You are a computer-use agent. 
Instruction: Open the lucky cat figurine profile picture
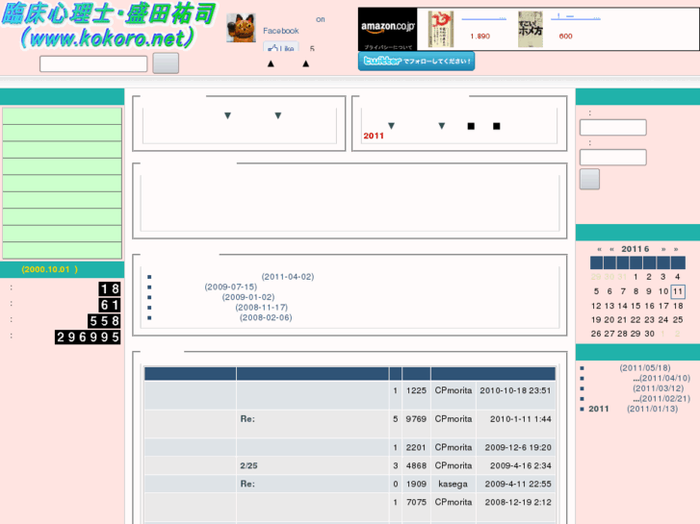click(x=241, y=28)
